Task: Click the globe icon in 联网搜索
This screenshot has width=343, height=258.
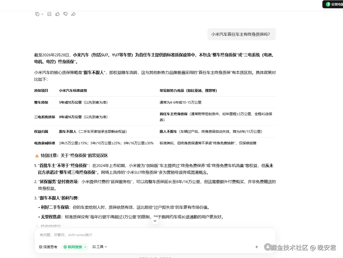Action: [x=65, y=247]
